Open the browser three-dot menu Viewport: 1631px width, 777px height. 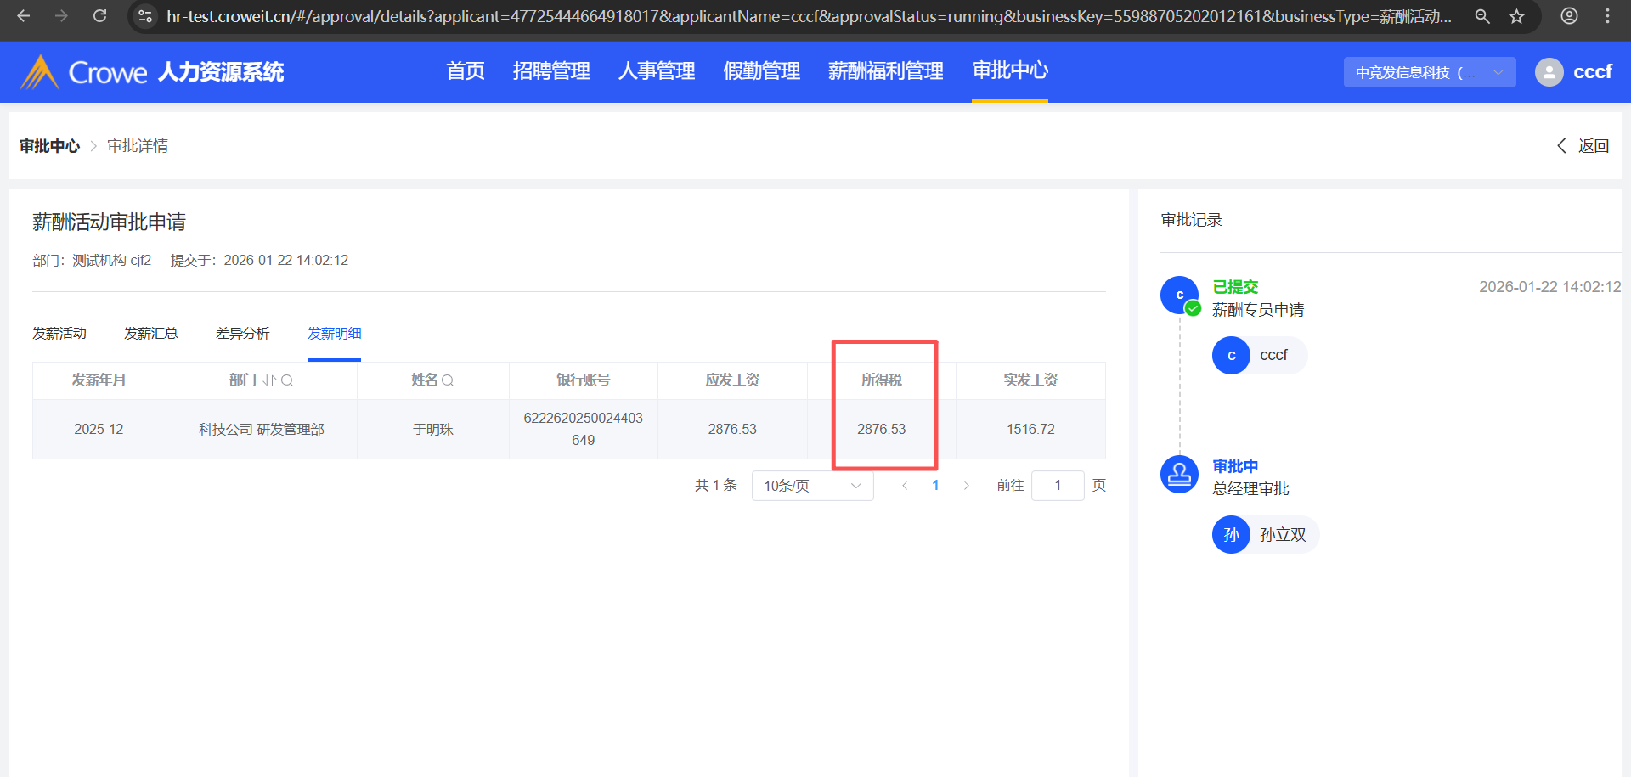pos(1607,16)
